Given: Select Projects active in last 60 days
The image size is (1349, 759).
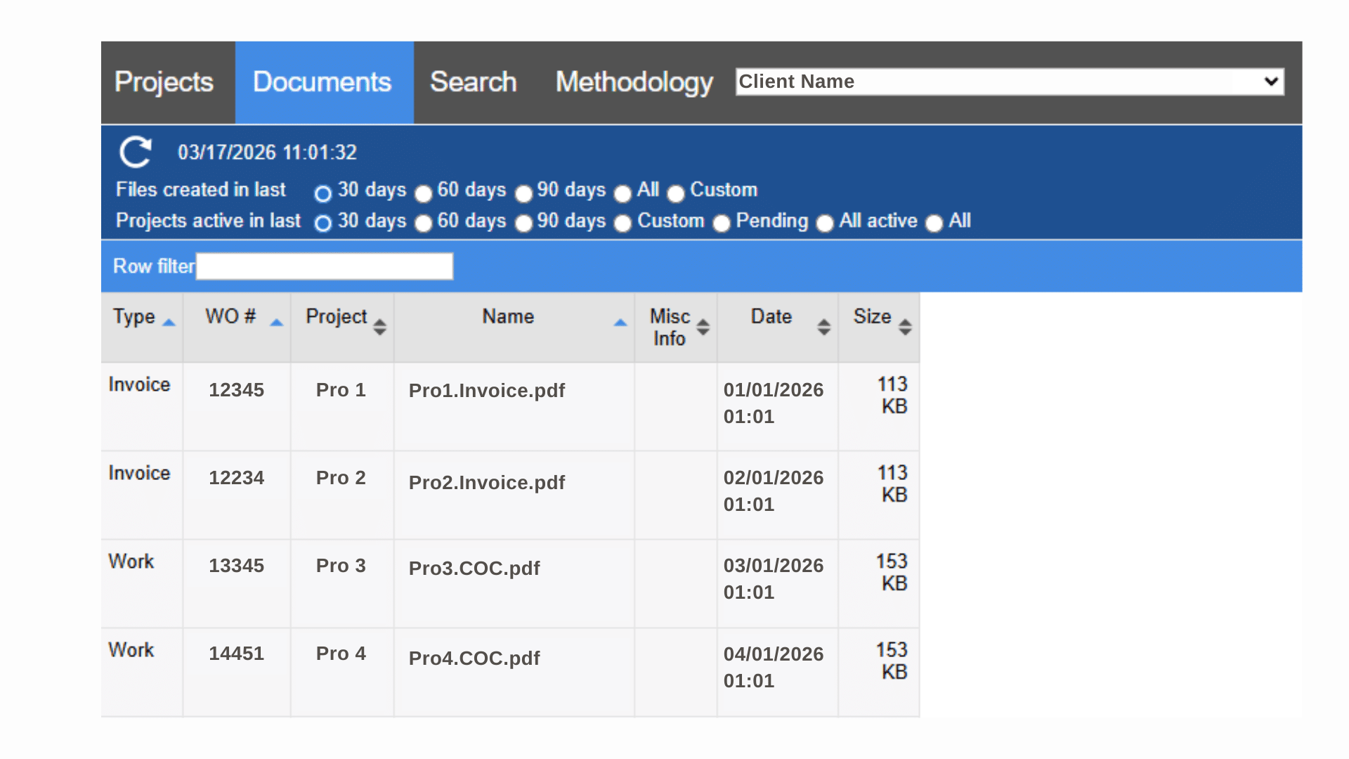Looking at the screenshot, I should 423,223.
